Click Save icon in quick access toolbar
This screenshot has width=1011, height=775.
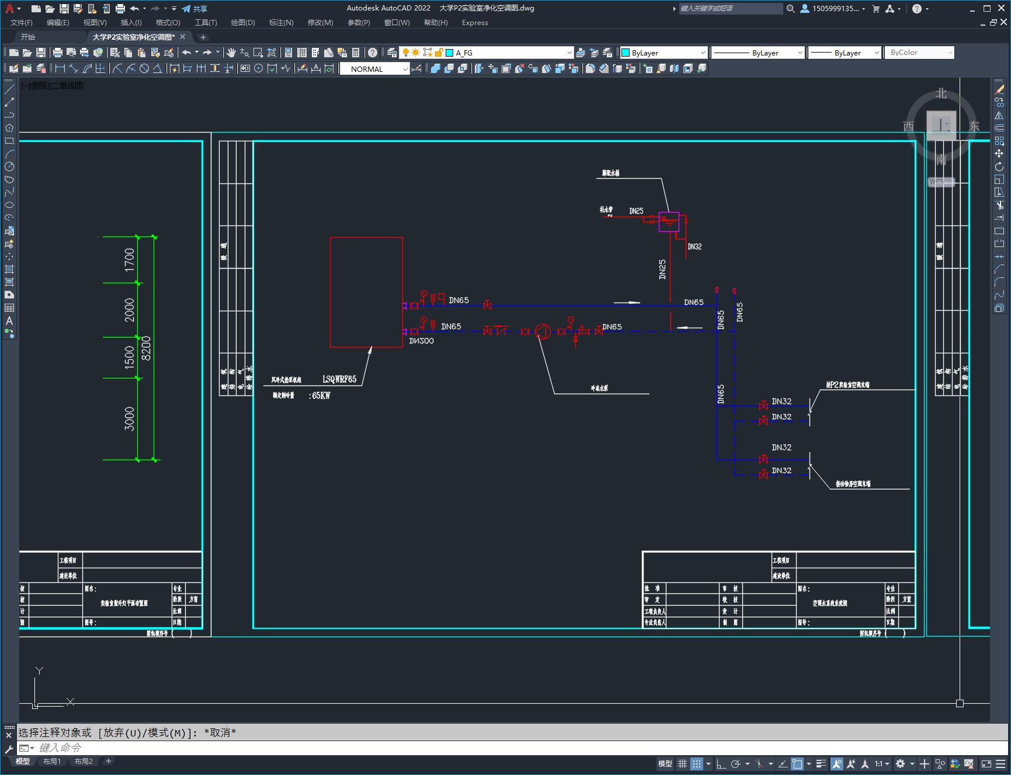pyautogui.click(x=64, y=9)
